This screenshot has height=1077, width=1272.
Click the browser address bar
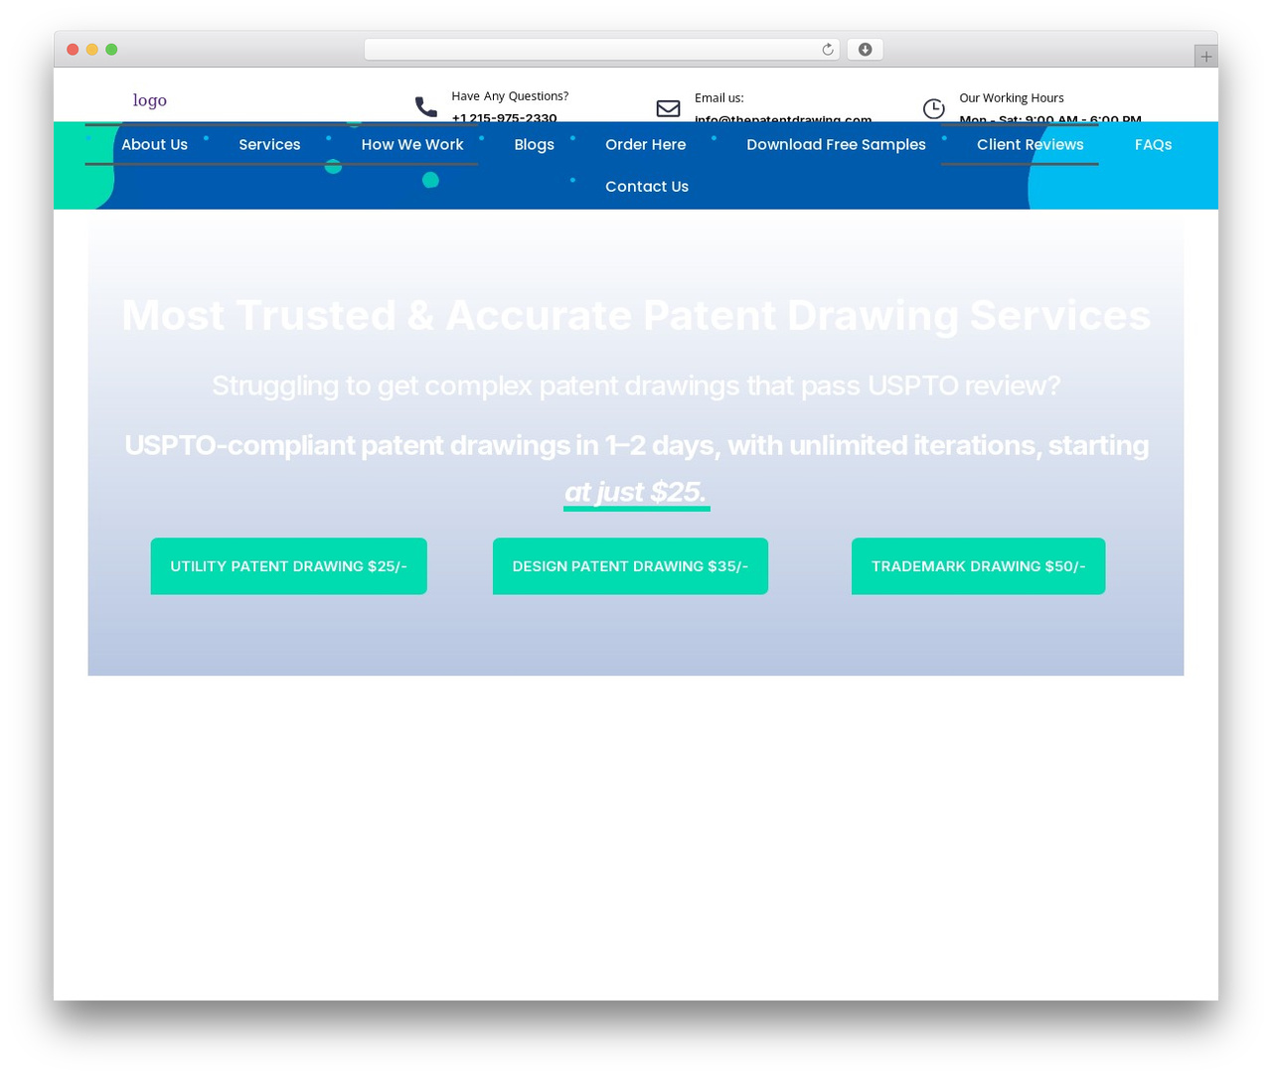pyautogui.click(x=602, y=50)
